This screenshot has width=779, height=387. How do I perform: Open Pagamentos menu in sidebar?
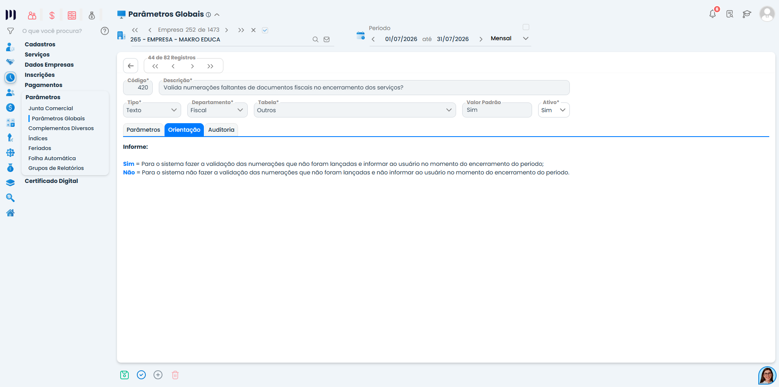43,85
